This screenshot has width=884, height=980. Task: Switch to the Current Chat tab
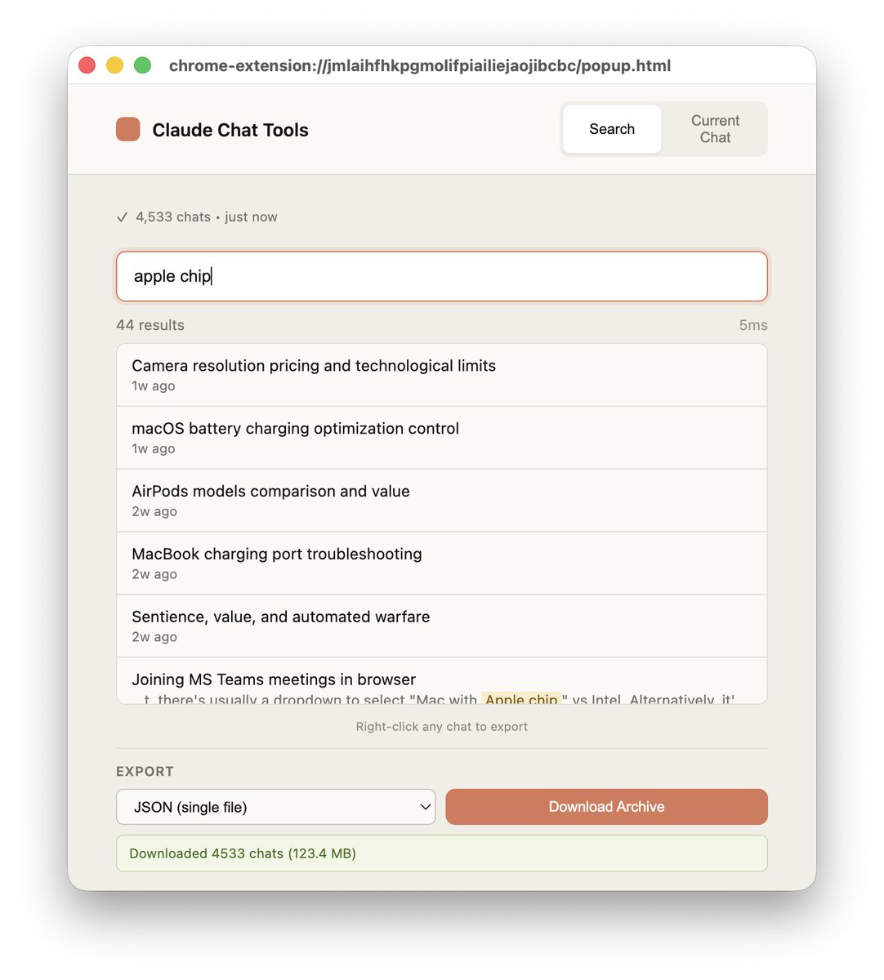pyautogui.click(x=715, y=129)
